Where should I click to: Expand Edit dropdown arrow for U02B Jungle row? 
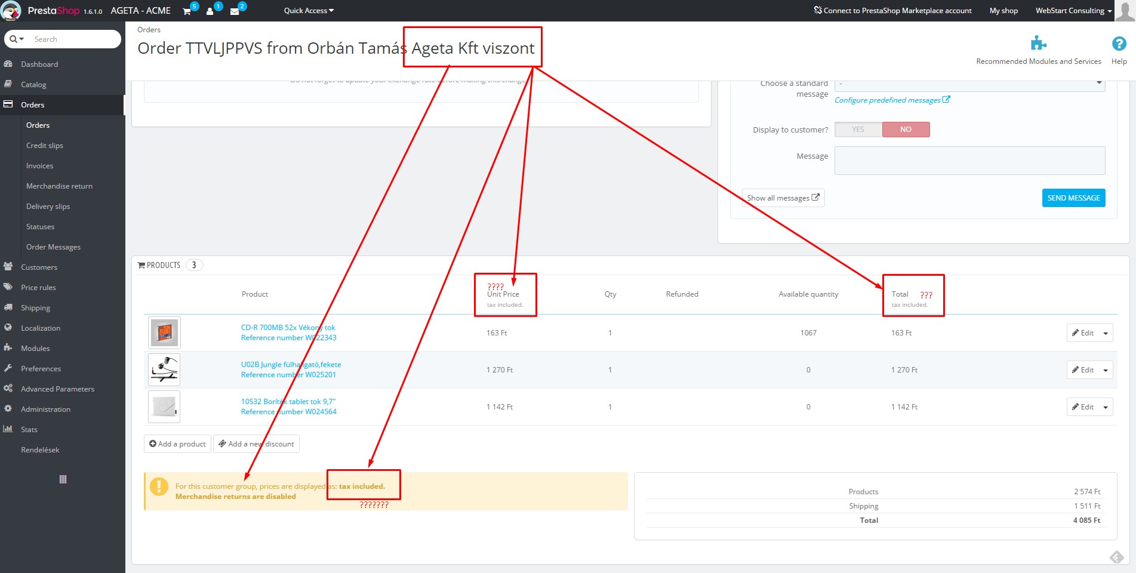[x=1106, y=370]
